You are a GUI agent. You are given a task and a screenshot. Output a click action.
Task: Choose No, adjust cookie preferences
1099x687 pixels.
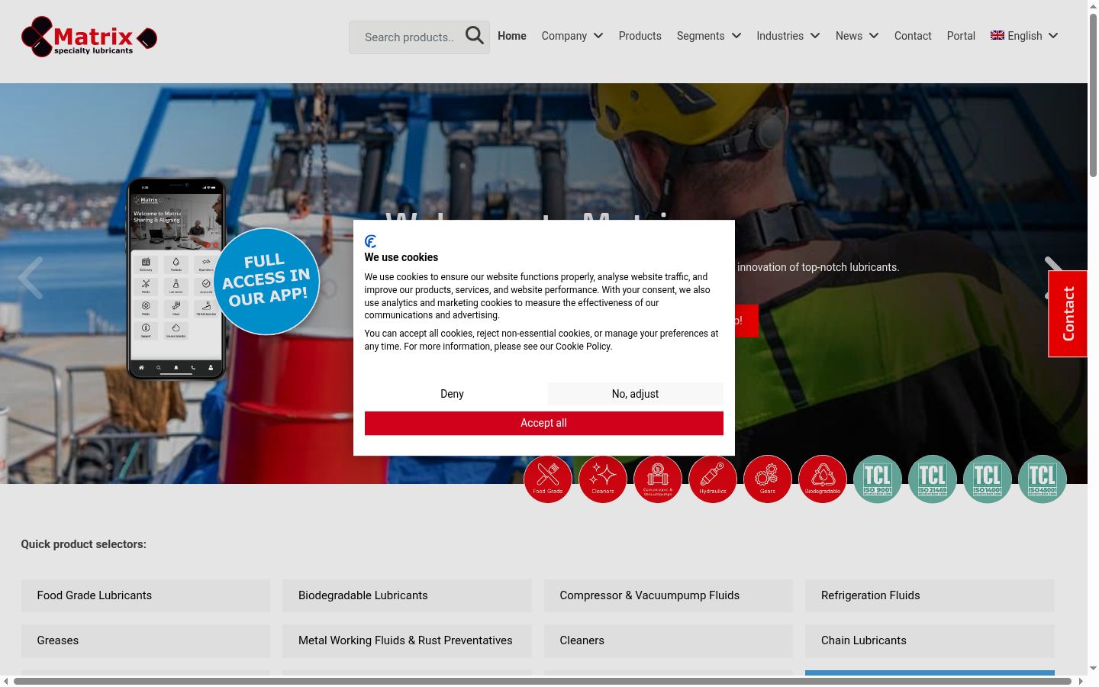[x=635, y=394]
